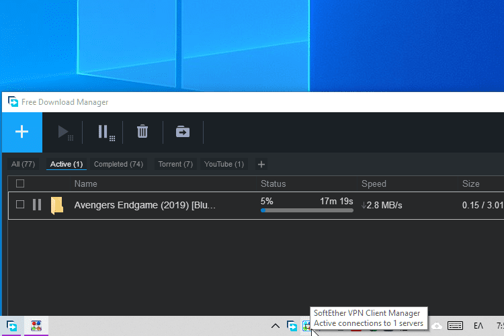Click the start all downloads play icon
The width and height of the screenshot is (504, 336).
pyautogui.click(x=65, y=132)
